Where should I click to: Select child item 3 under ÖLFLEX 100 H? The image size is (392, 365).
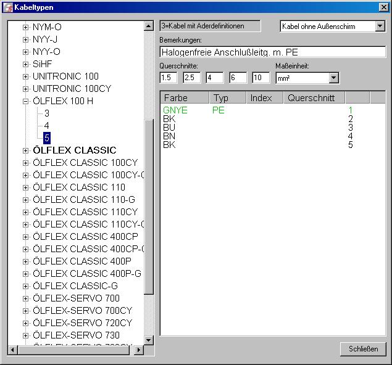(x=47, y=113)
